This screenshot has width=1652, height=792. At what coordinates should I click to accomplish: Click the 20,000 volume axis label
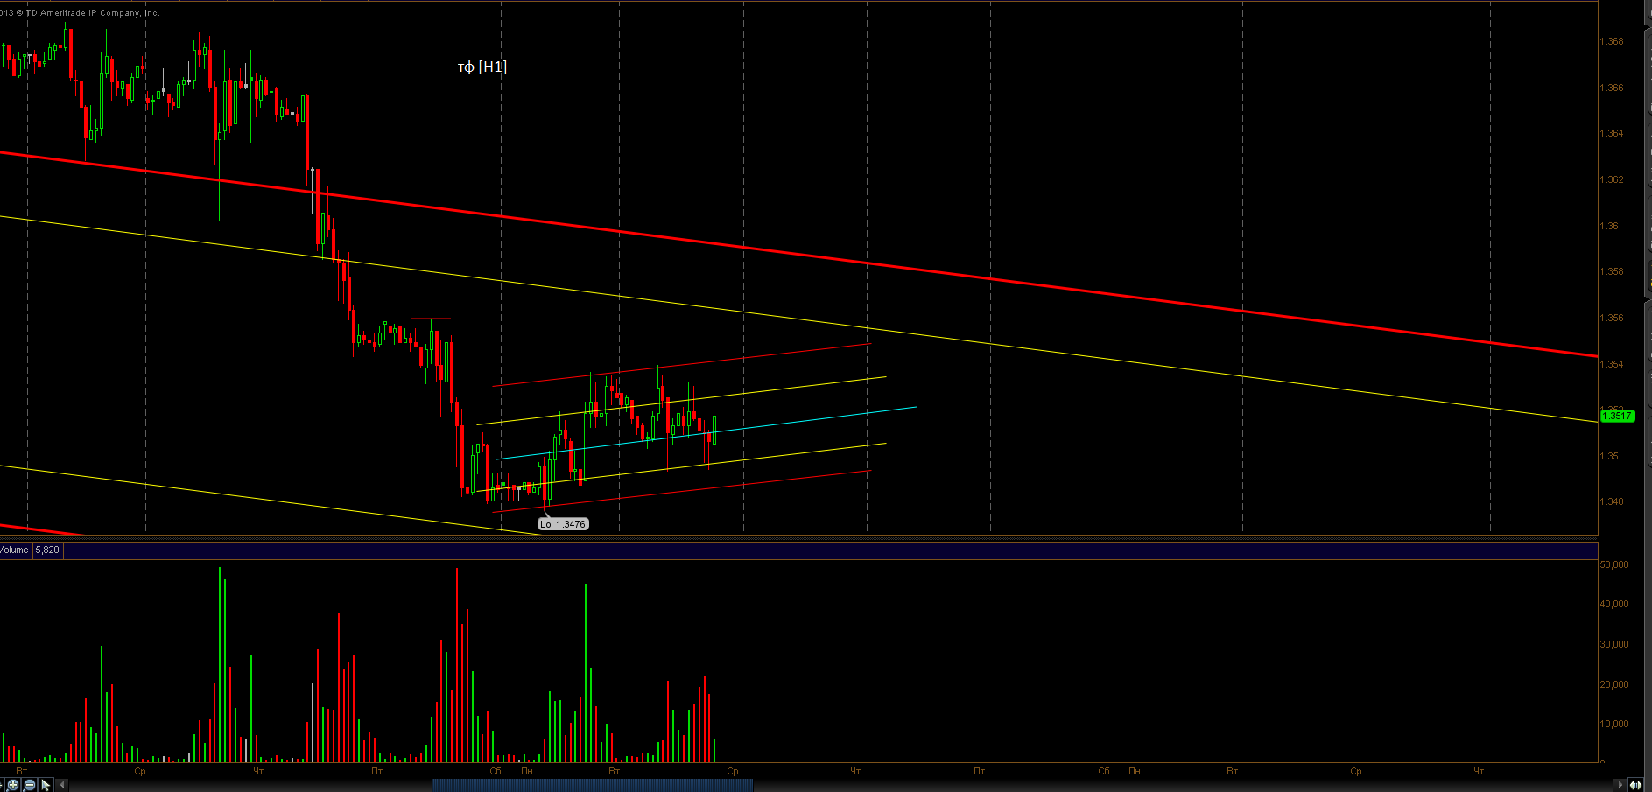tap(1614, 684)
